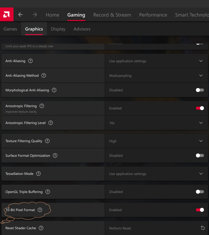Open Texture Filtering Quality dropdown
Viewport: 209px width, 235px height.
click(x=156, y=141)
